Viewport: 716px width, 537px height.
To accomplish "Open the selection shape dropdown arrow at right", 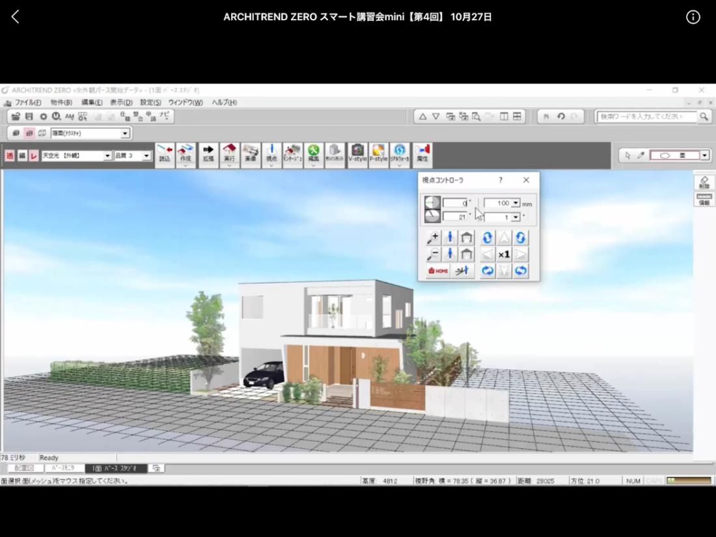I will pos(704,156).
